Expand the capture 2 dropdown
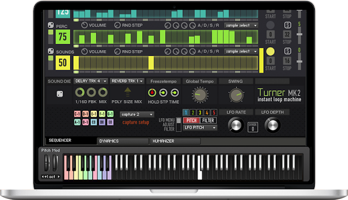Screen dimensions: 348x200 [137, 115]
